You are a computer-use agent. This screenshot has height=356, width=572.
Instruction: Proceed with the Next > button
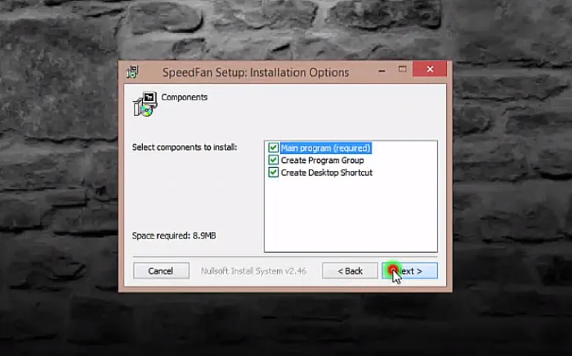click(x=410, y=271)
